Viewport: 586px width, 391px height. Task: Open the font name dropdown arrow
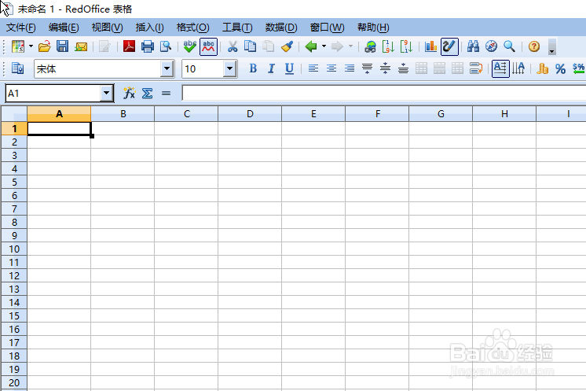click(x=167, y=69)
